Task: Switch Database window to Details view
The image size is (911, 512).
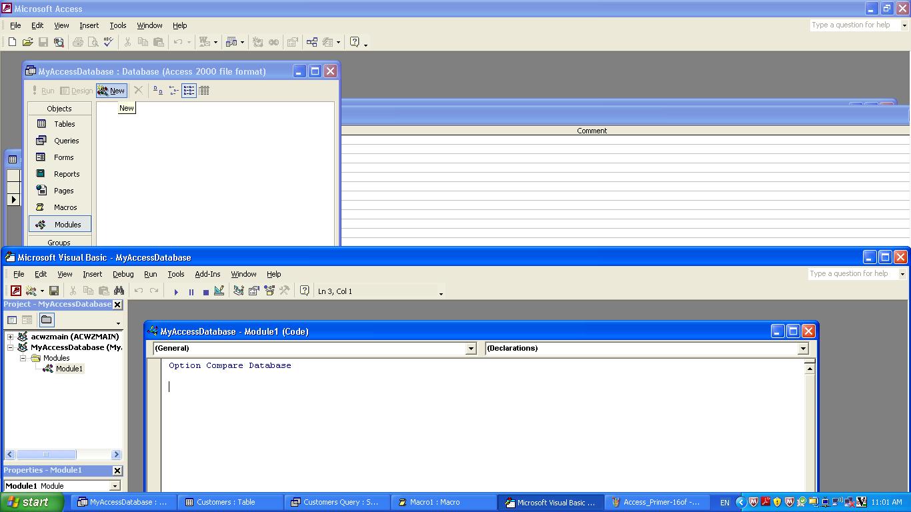Action: [x=204, y=91]
